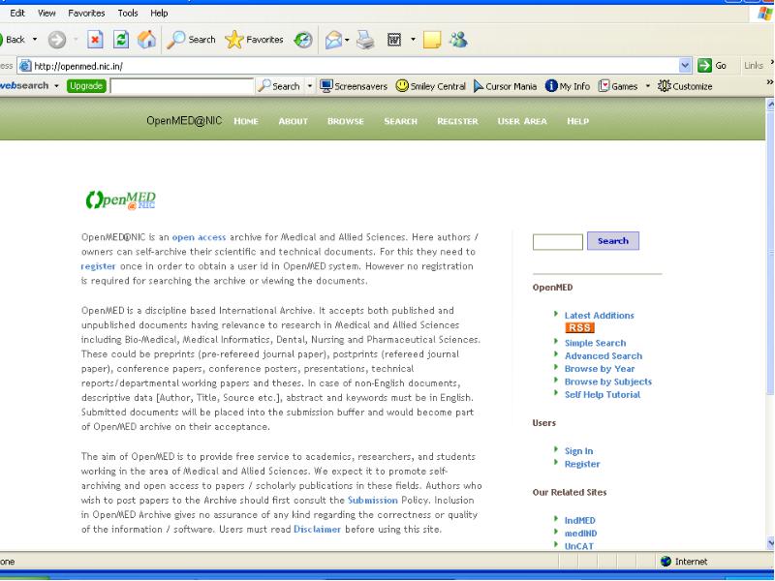775x581 pixels.
Task: Open the Tools menu
Action: click(x=128, y=14)
